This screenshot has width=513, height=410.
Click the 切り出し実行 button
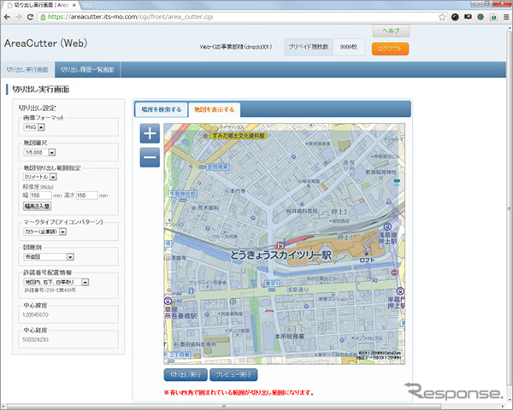pyautogui.click(x=186, y=375)
